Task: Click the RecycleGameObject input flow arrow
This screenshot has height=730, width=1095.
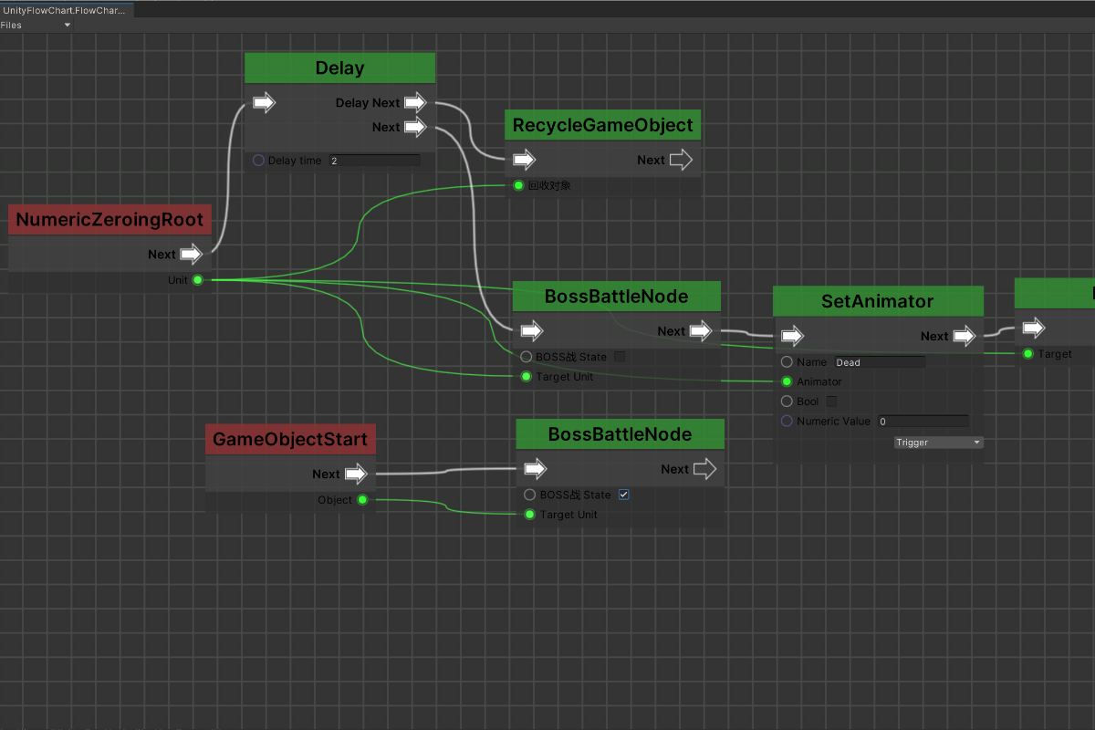Action: point(524,160)
